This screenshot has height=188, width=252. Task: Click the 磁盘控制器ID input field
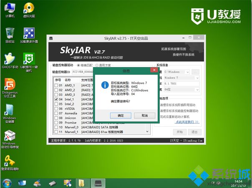(x=83, y=72)
